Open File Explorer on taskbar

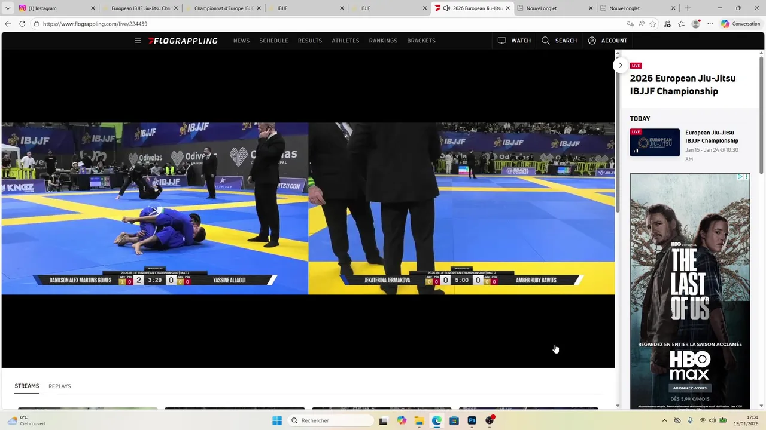coord(419,420)
